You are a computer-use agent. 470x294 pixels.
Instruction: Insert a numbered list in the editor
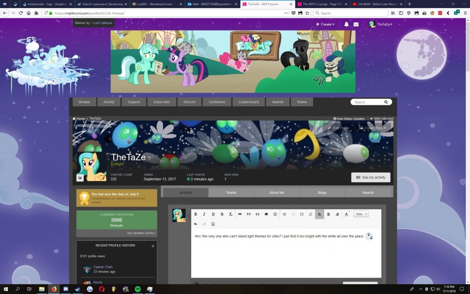tap(311, 214)
